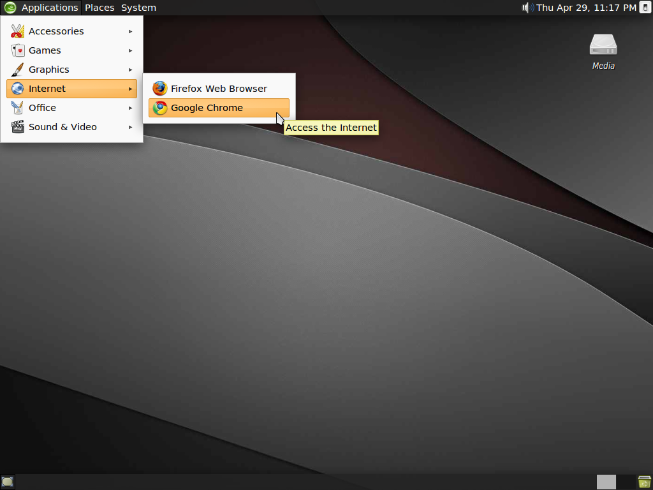This screenshot has height=490, width=653.
Task: Click the Google Chrome logo icon
Action: coord(160,108)
